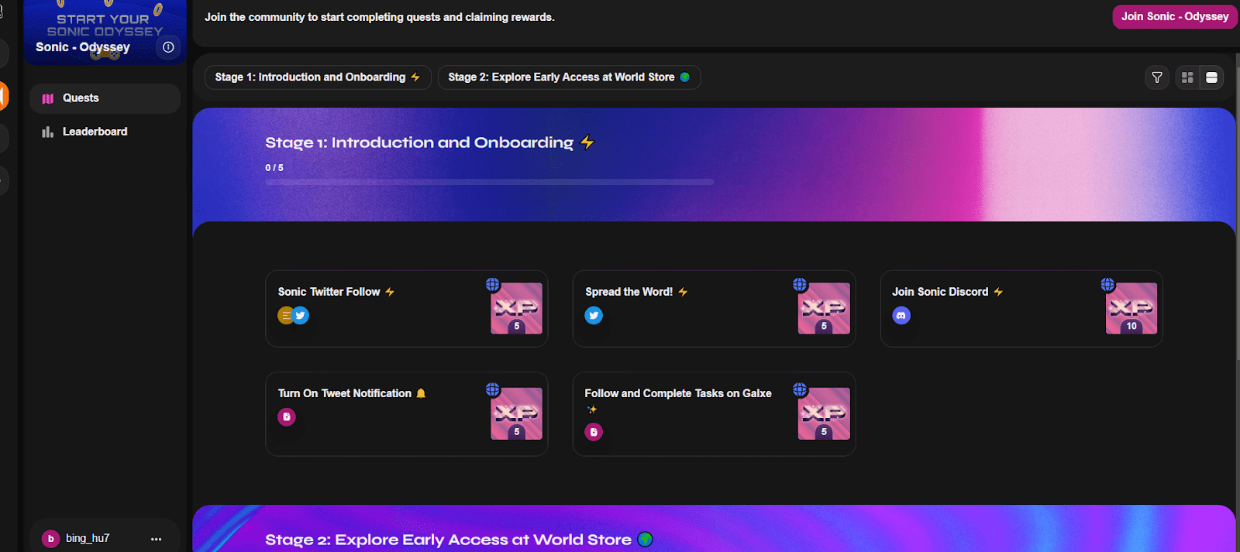Screen dimensions: 1240x552
Task: Click the Stage 2 banner heading
Action: (459, 540)
